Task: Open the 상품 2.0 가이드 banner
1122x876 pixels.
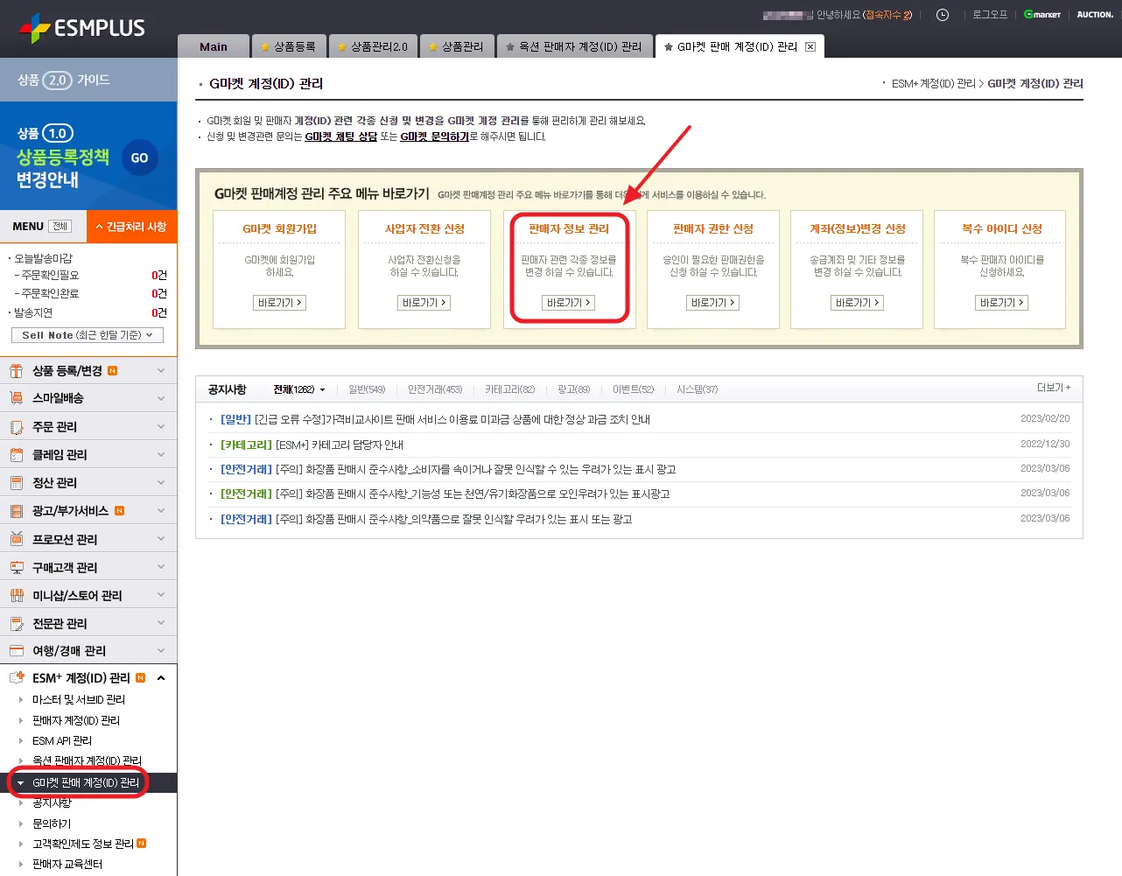Action: tap(88, 80)
